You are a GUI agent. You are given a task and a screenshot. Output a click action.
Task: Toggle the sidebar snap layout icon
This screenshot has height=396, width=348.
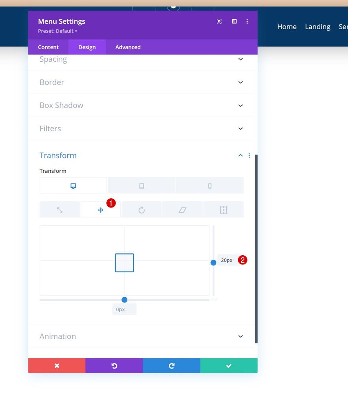point(234,21)
